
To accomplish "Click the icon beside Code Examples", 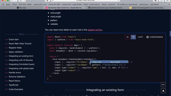I will click(x=6, y=89).
